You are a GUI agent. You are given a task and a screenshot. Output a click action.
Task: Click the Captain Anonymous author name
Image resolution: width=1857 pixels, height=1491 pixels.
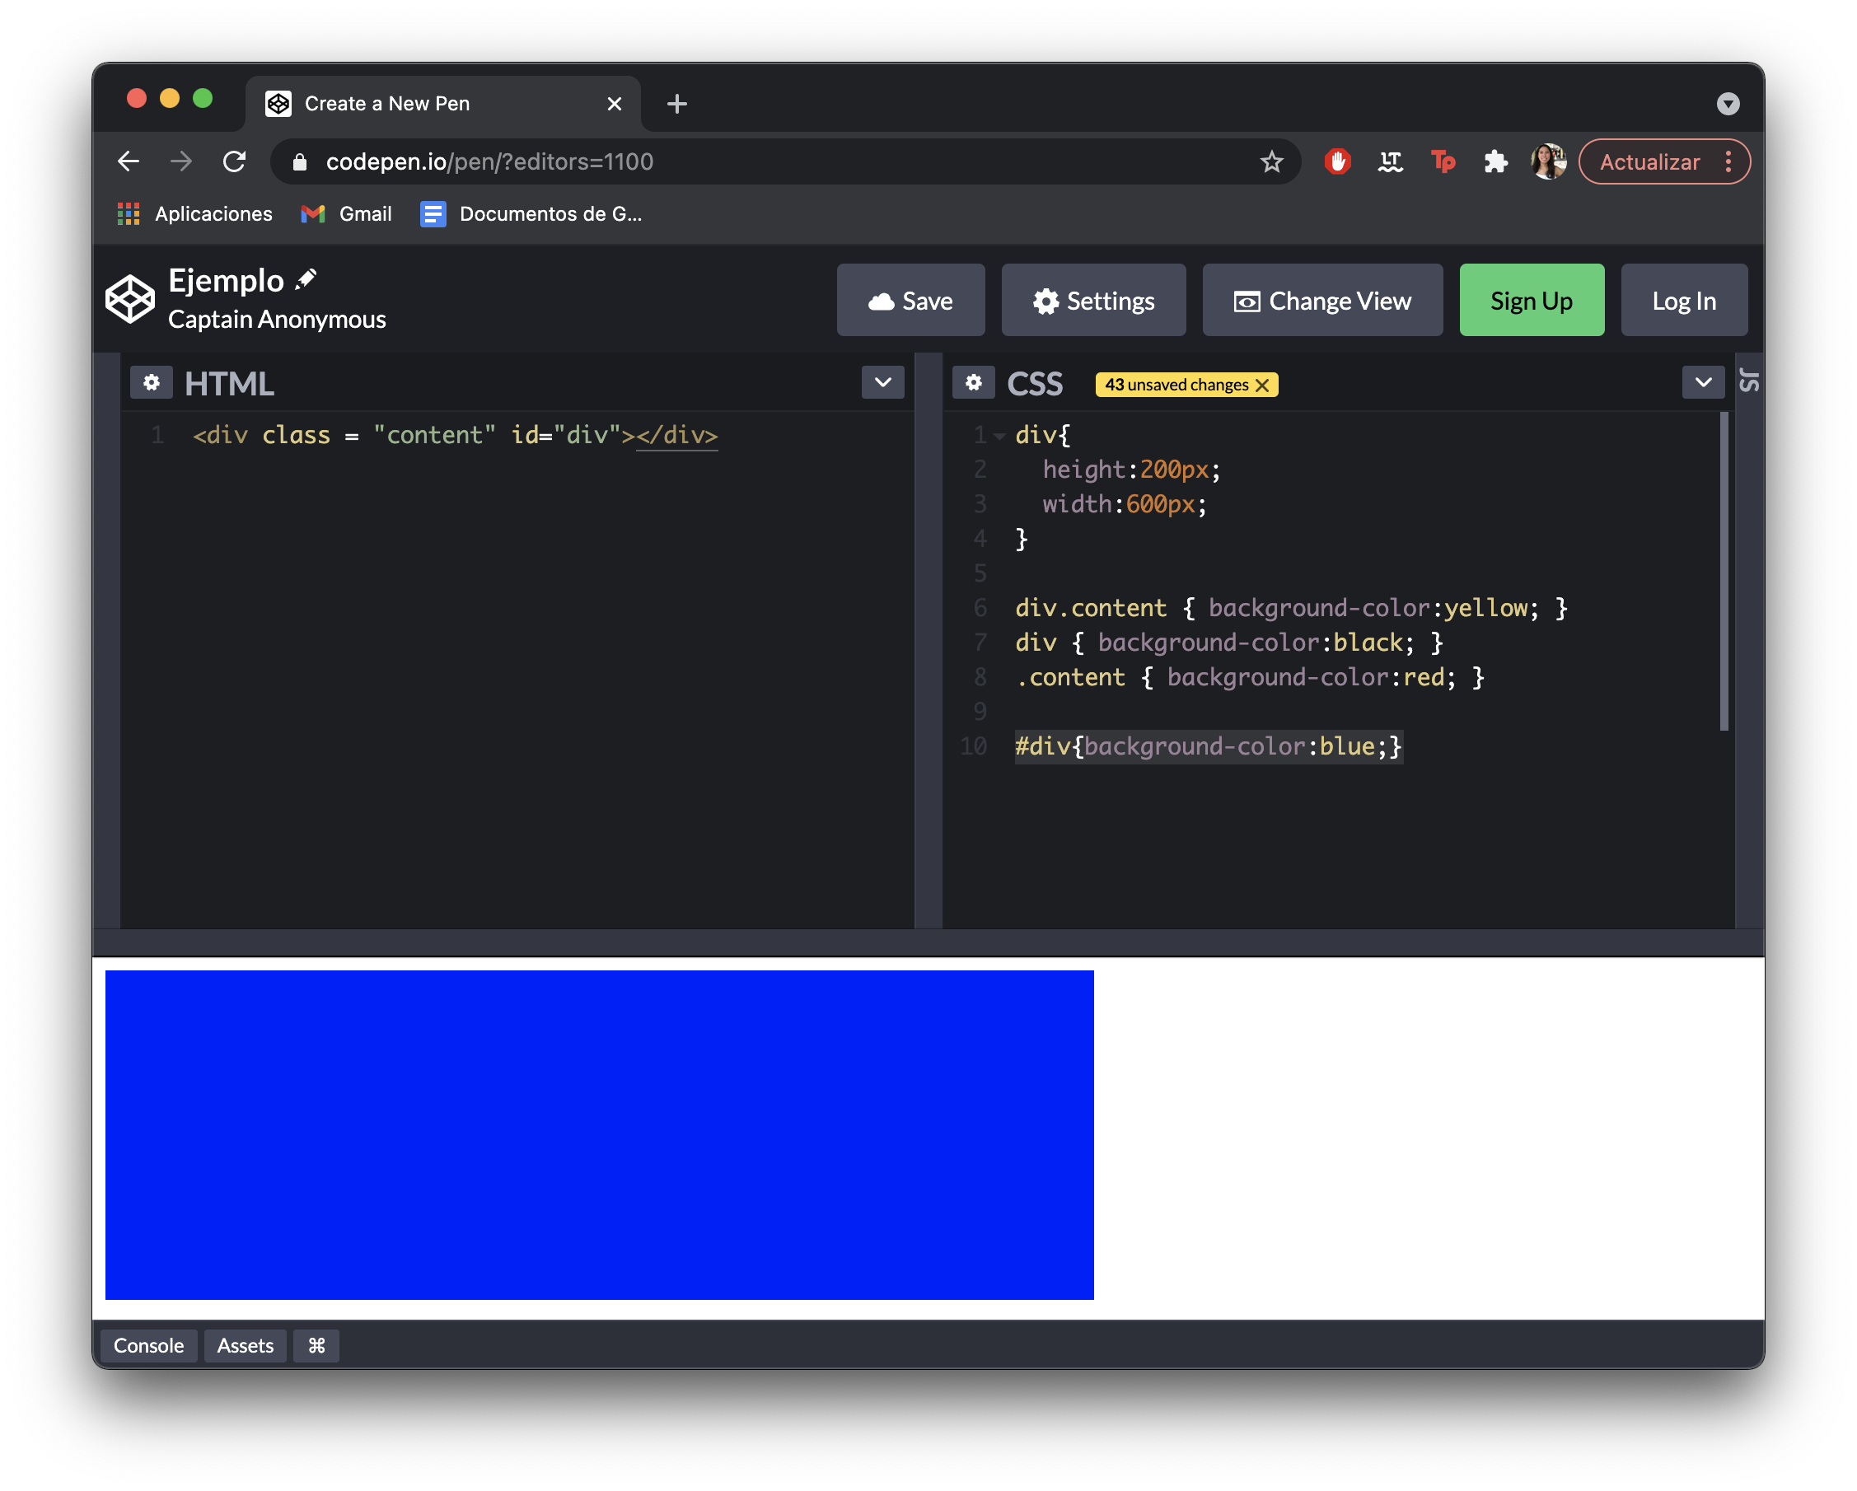[x=277, y=320]
